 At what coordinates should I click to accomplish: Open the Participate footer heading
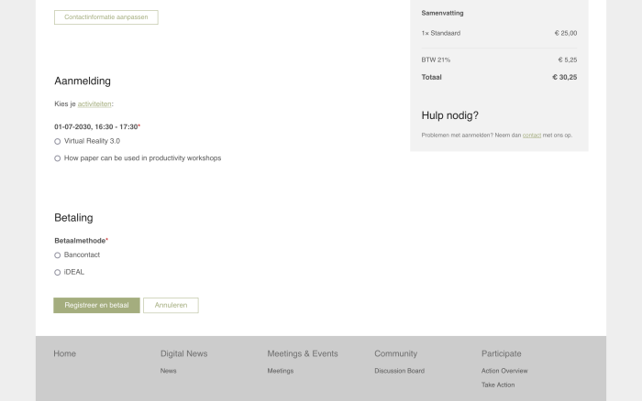point(501,353)
